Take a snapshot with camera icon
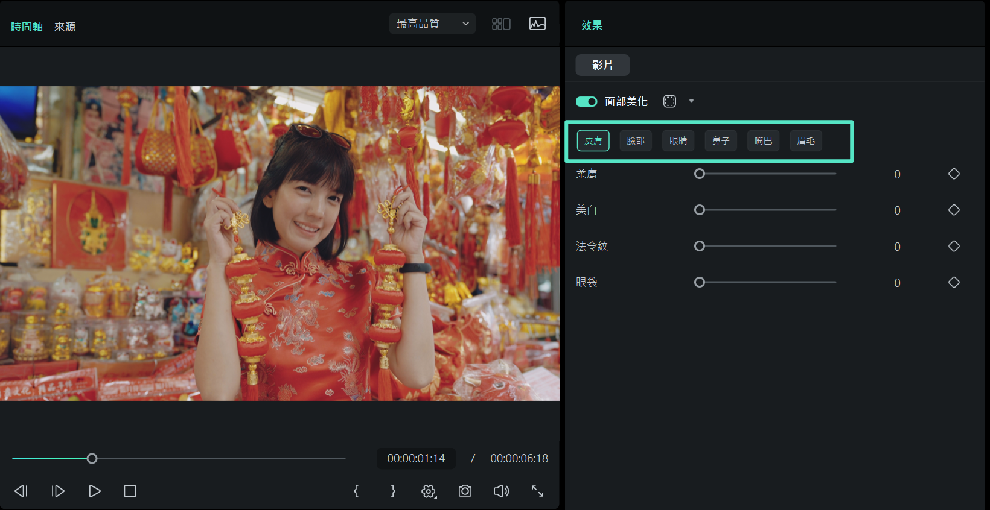 pyautogui.click(x=465, y=491)
